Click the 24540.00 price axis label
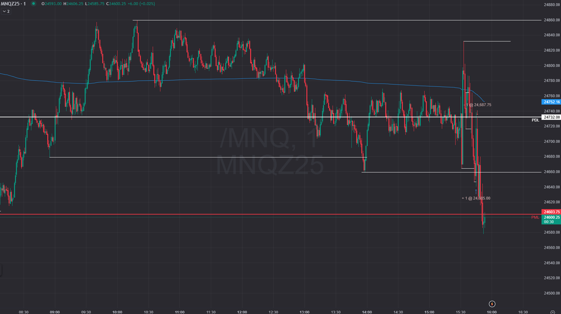561x314 pixels. coord(551,263)
